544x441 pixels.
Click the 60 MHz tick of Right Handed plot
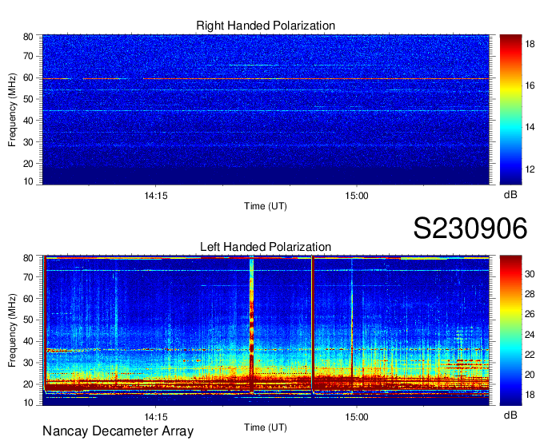[x=28, y=77]
